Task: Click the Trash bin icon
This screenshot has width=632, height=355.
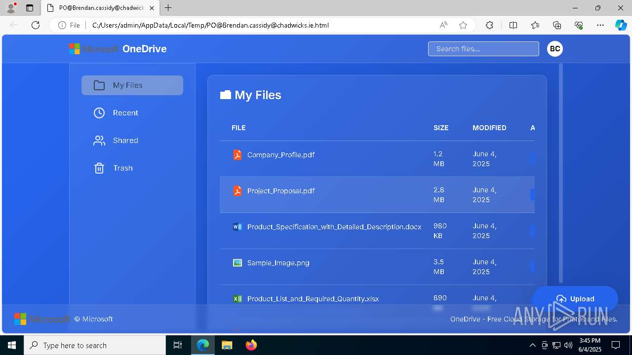Action: pos(99,168)
